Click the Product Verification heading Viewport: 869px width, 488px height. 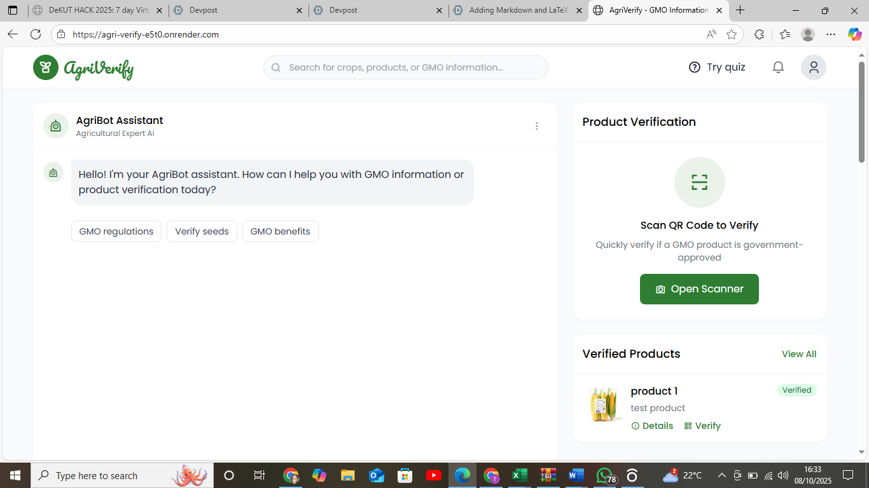pos(639,122)
